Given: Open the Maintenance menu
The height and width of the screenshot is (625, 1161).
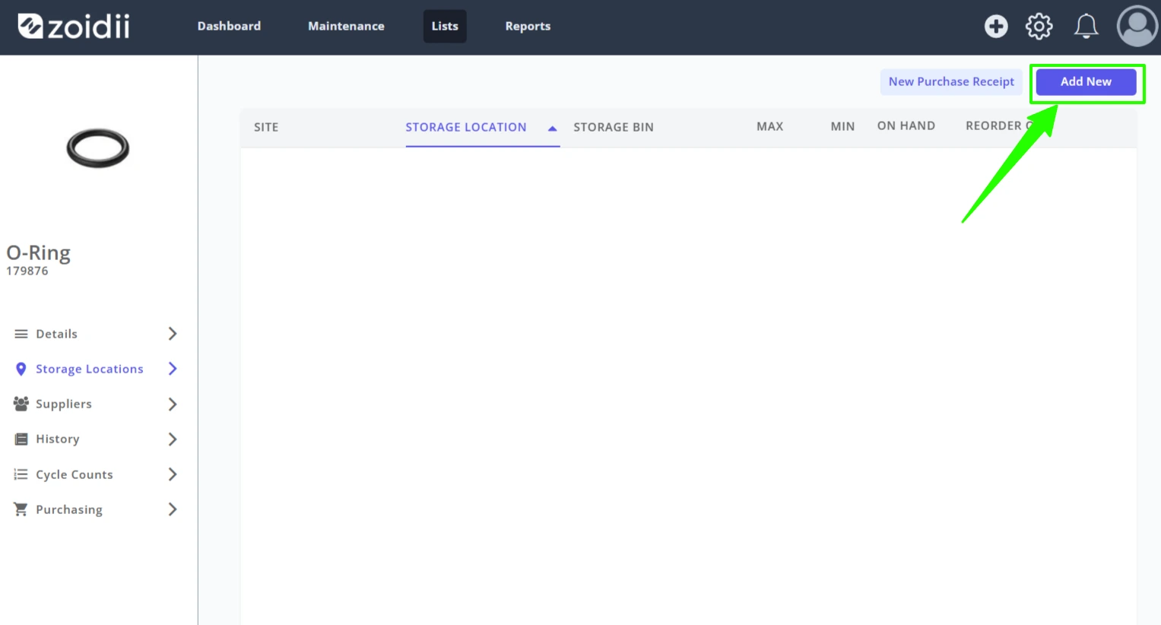Looking at the screenshot, I should click(346, 26).
